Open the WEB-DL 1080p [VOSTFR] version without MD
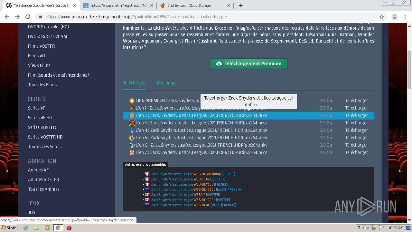The height and width of the screenshot is (232, 412). click(191, 200)
